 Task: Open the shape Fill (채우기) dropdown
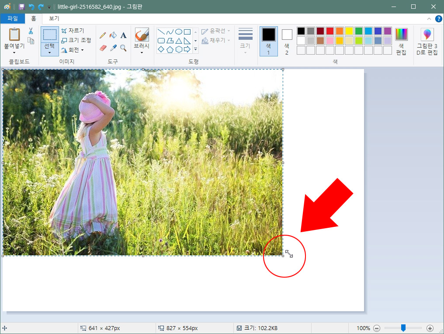216,41
